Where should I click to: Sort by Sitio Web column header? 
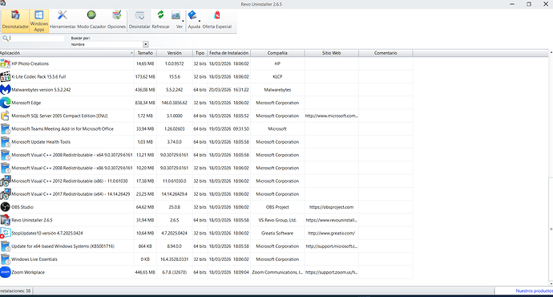point(332,53)
